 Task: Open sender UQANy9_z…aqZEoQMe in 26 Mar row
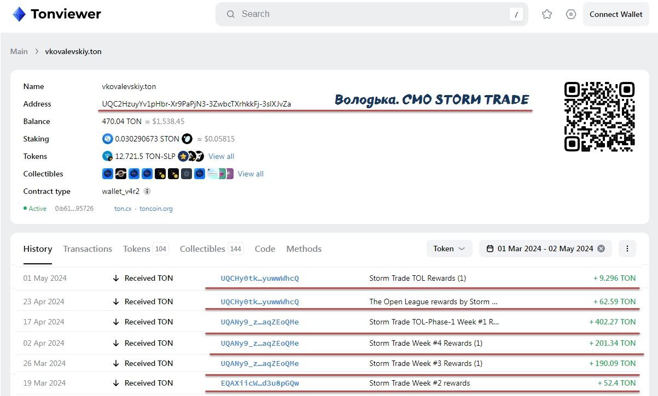(260, 363)
